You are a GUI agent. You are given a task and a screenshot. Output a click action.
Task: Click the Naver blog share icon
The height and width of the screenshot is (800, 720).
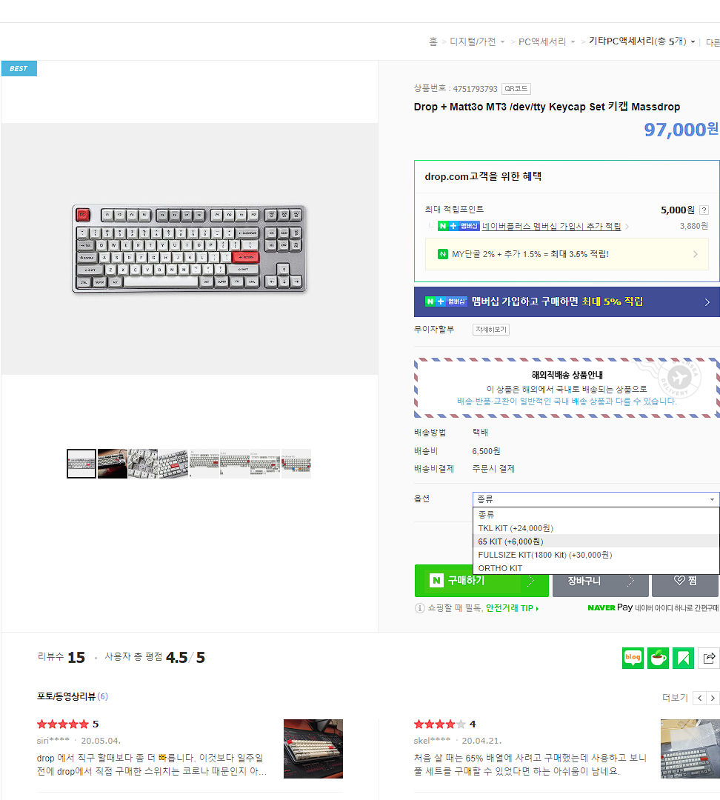(633, 658)
